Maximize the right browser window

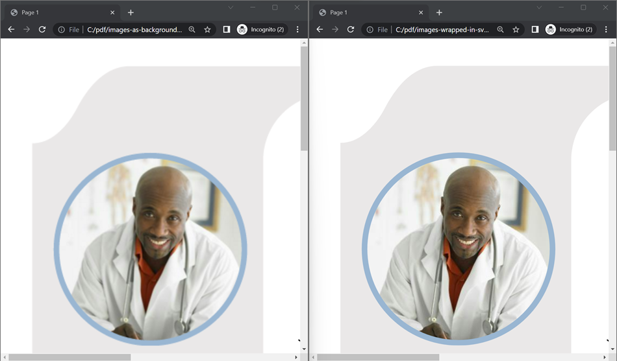tap(583, 8)
